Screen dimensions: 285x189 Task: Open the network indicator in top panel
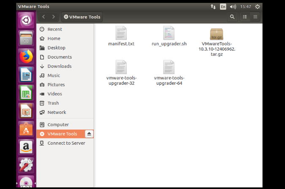[x=213, y=7]
